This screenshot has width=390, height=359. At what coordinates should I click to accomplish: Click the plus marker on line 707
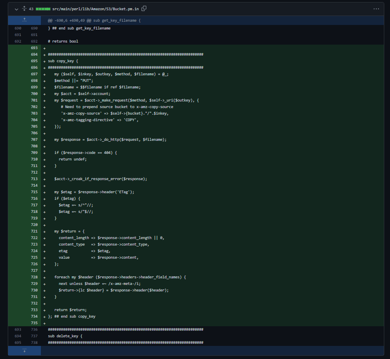pos(44,140)
